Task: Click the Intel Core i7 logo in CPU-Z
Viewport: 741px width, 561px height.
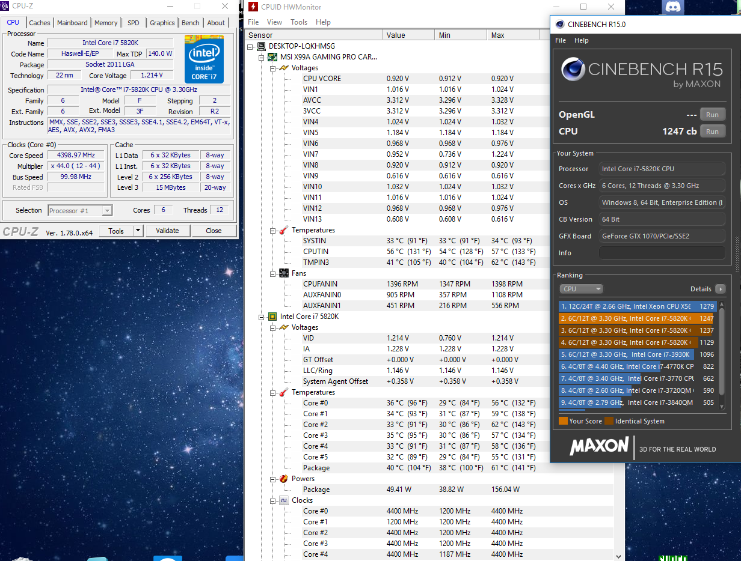Action: tap(204, 59)
